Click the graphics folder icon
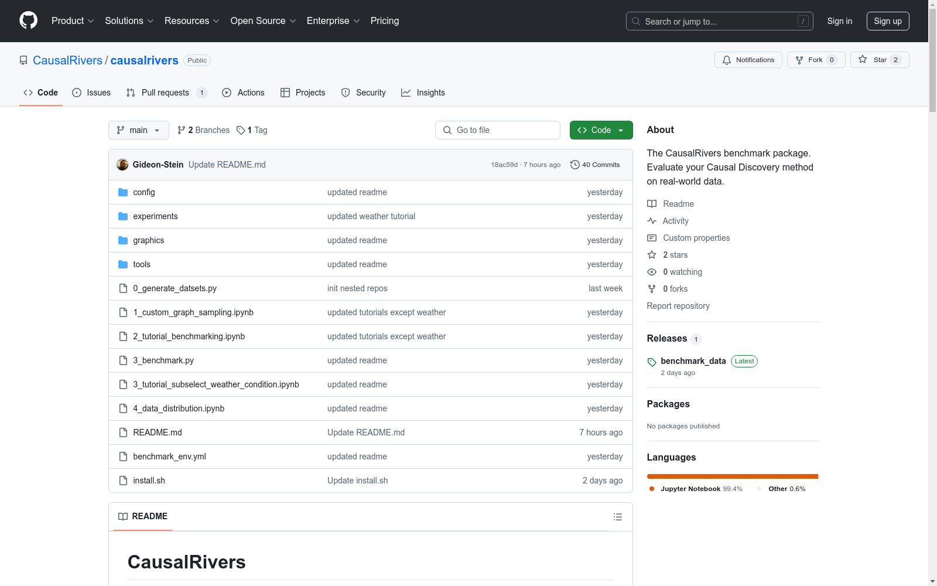937x586 pixels. tap(123, 240)
